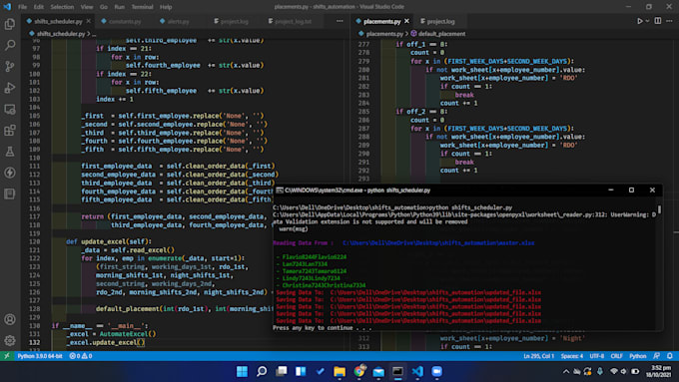
Task: Open the Selection menu
Action: [x=62, y=7]
